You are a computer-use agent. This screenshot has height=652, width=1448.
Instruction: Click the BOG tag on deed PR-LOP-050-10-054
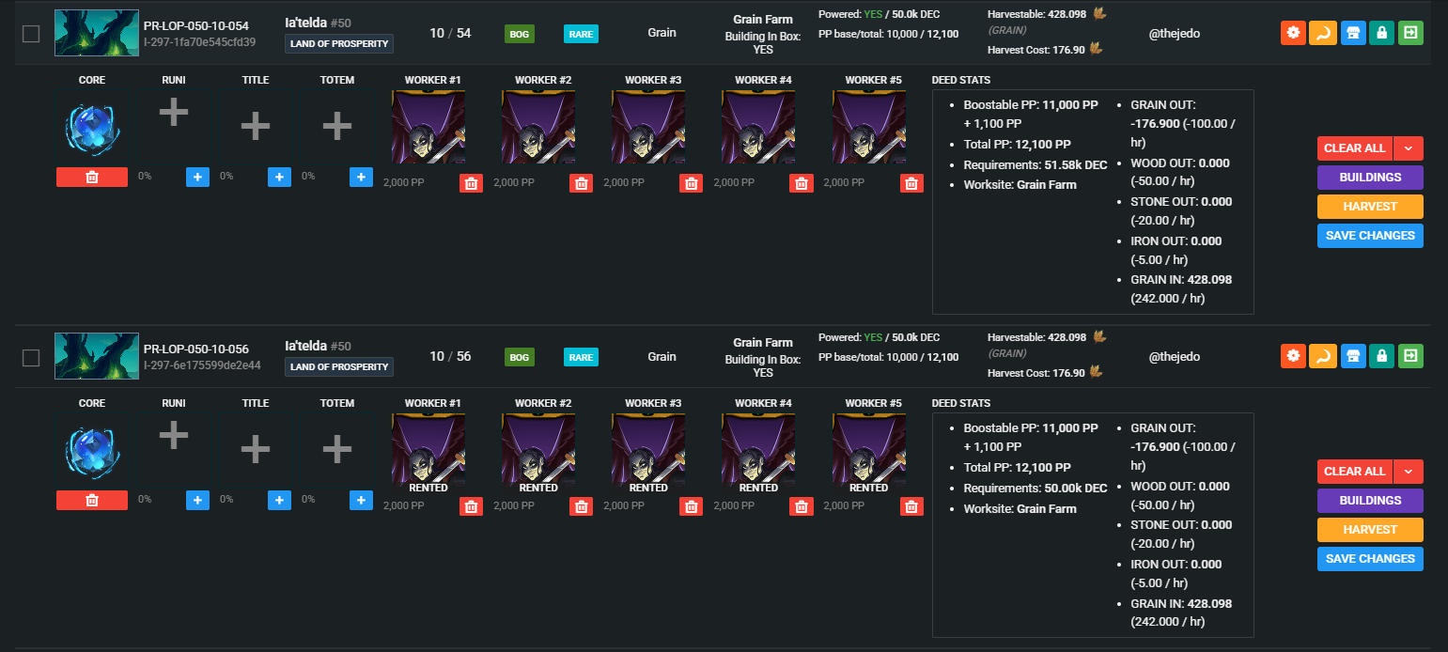[x=519, y=34]
